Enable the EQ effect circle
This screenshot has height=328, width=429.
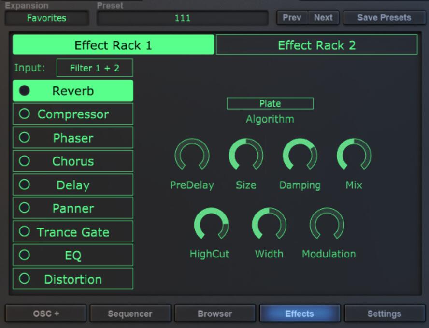24,255
